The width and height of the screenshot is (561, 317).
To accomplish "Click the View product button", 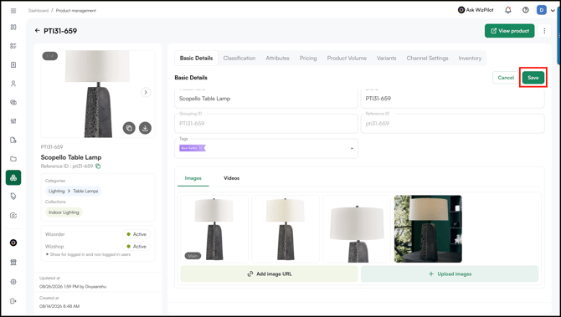I will (509, 31).
